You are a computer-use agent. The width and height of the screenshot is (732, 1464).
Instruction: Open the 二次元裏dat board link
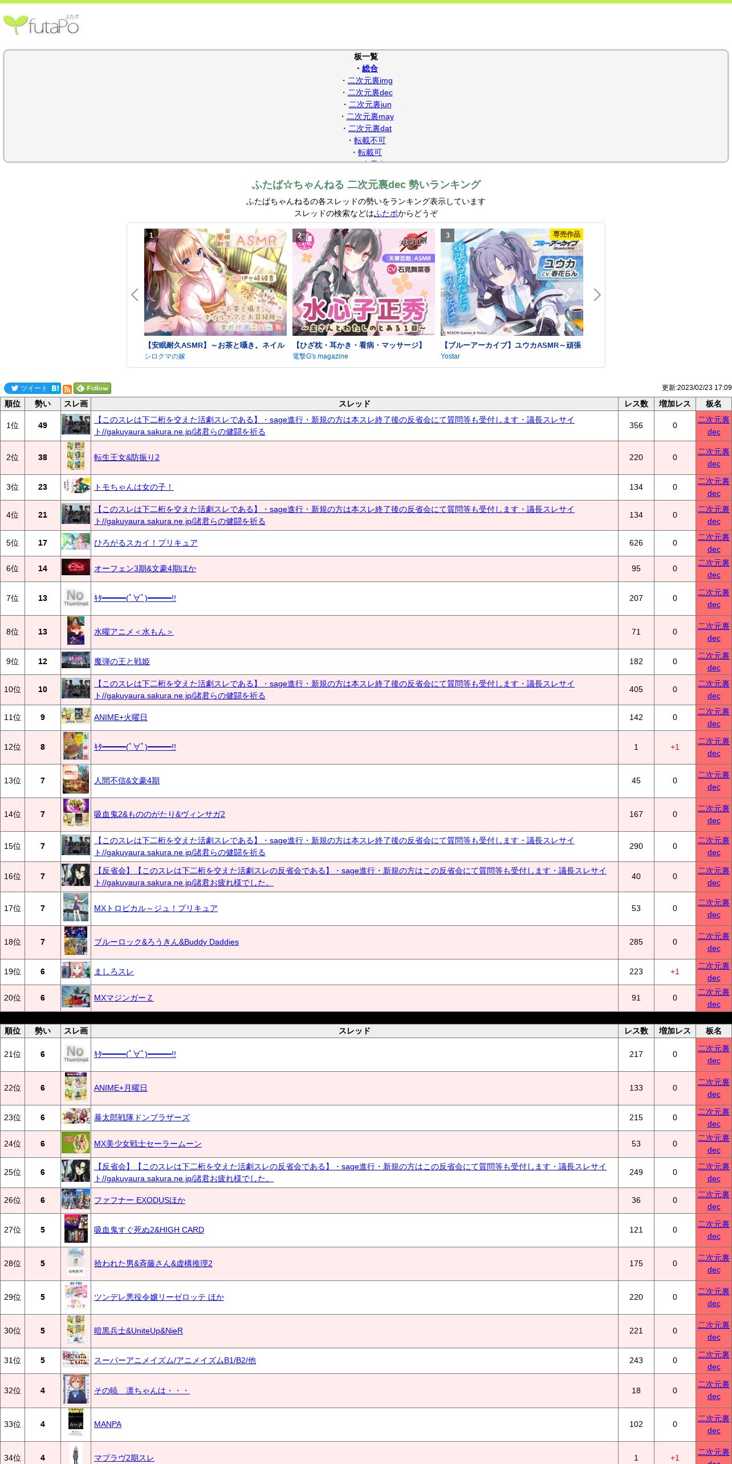[370, 128]
